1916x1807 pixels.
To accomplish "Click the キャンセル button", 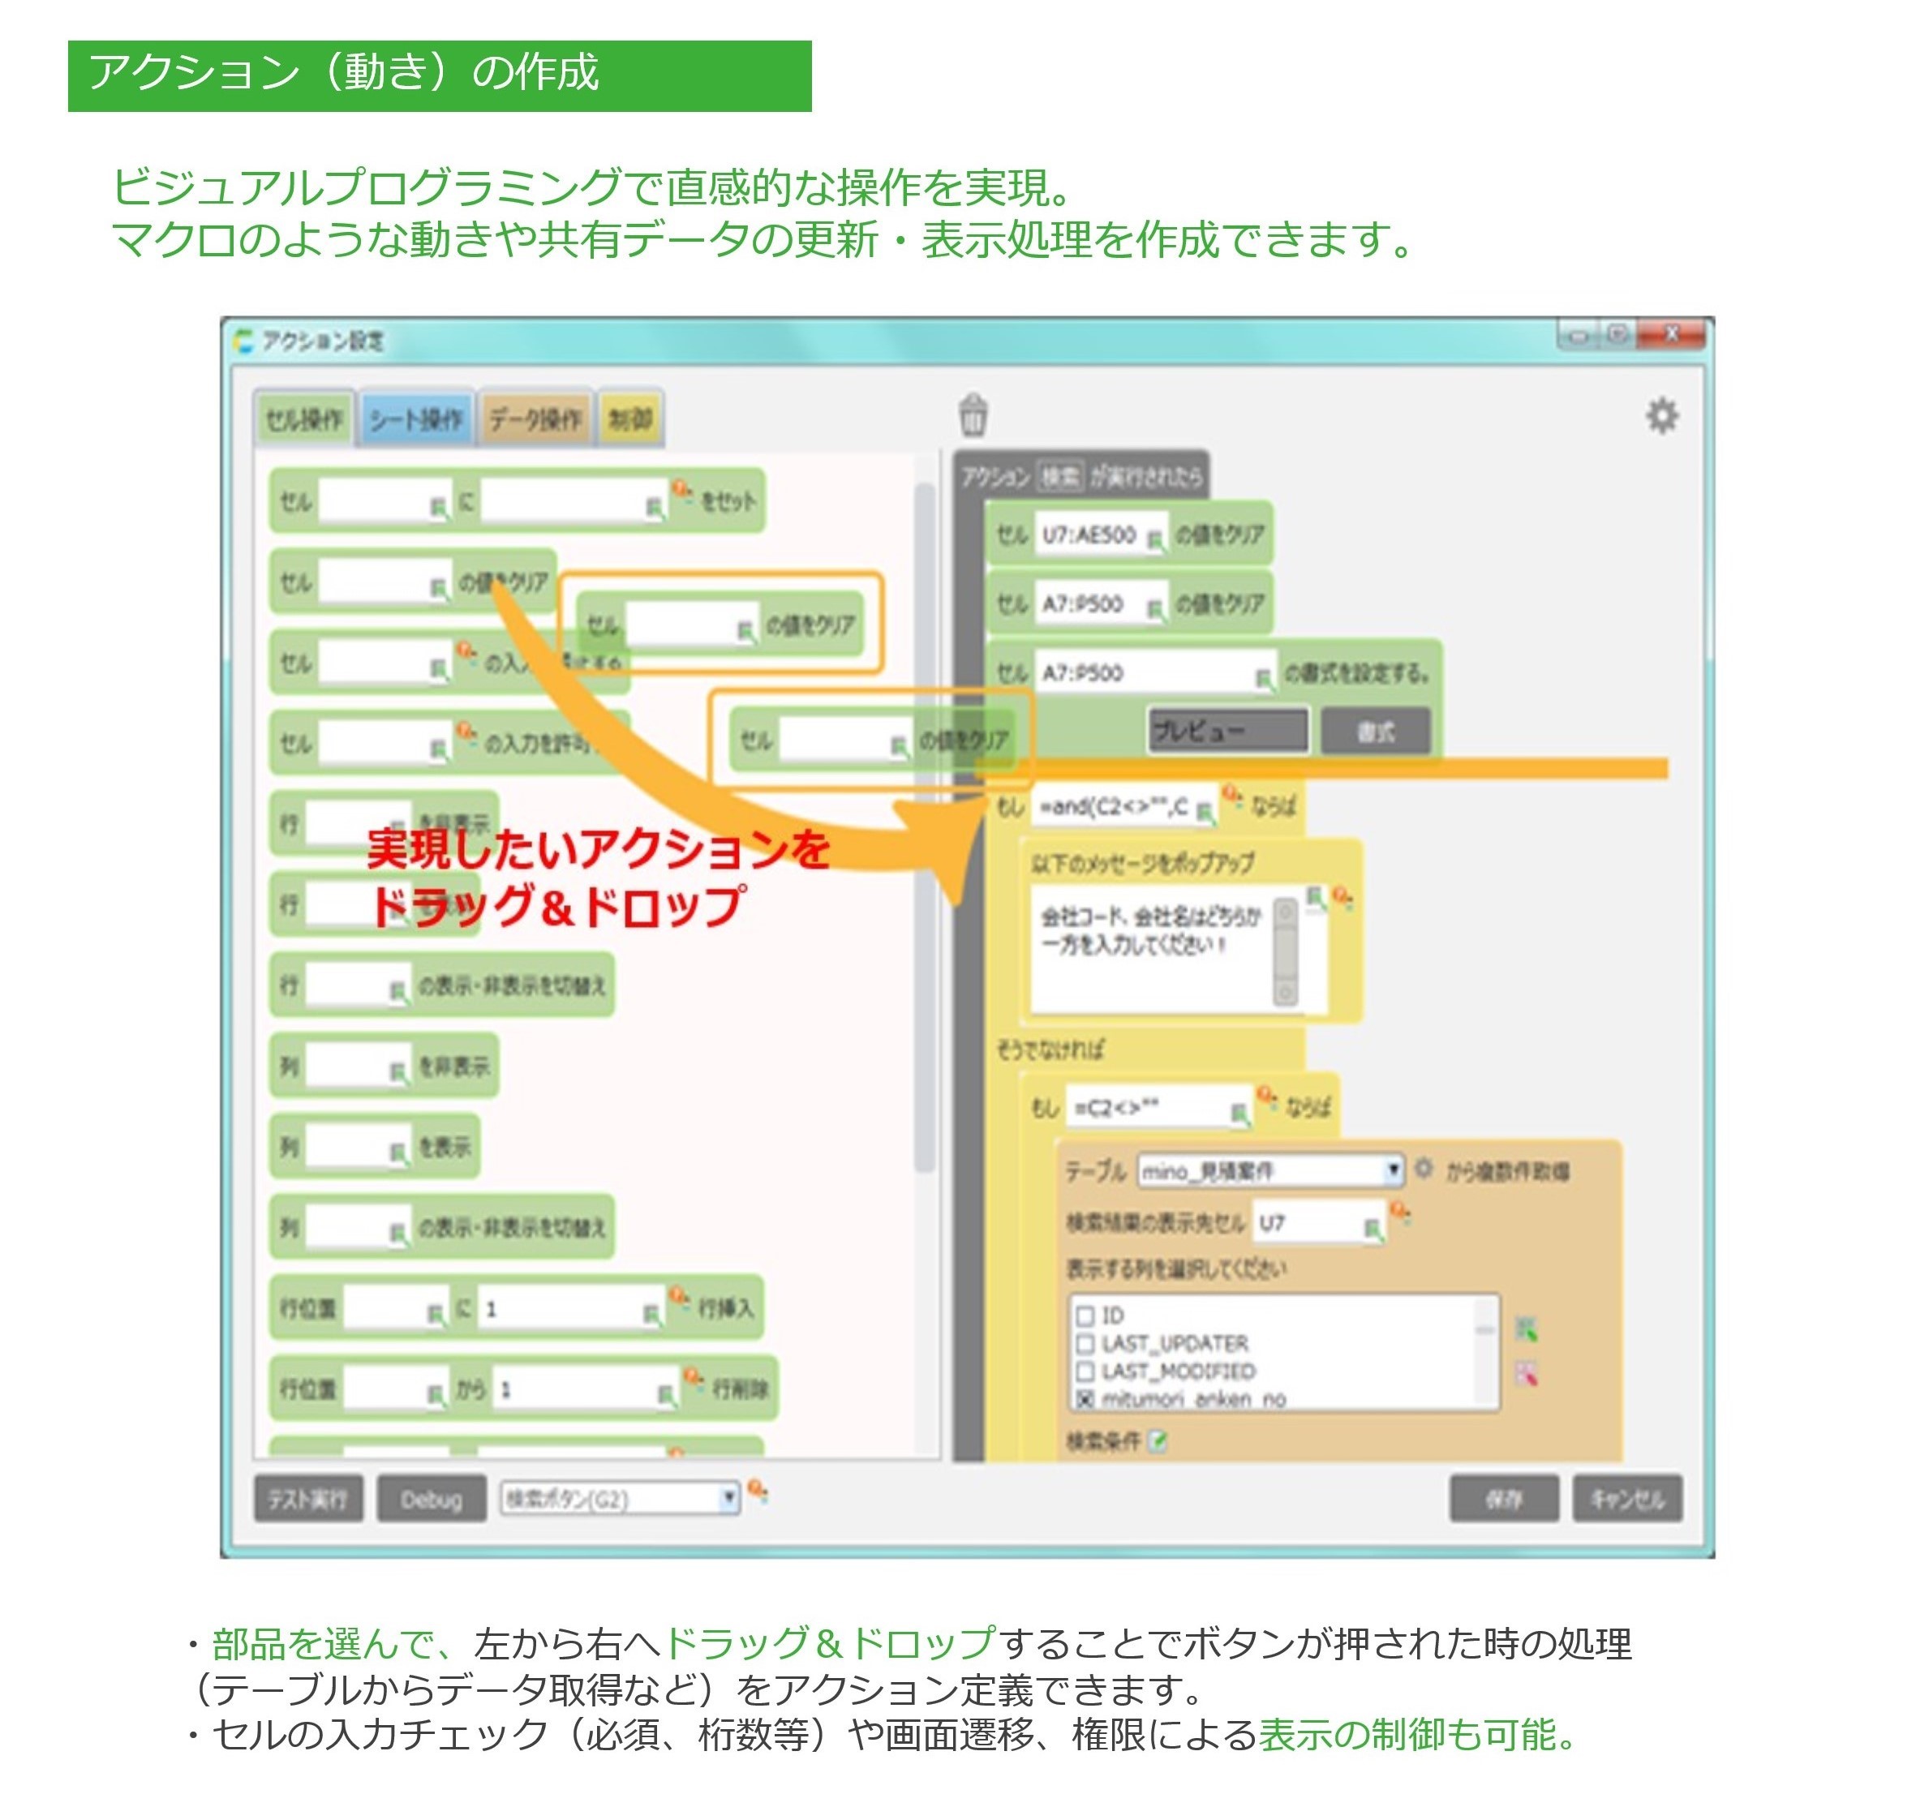I will click(1627, 1499).
